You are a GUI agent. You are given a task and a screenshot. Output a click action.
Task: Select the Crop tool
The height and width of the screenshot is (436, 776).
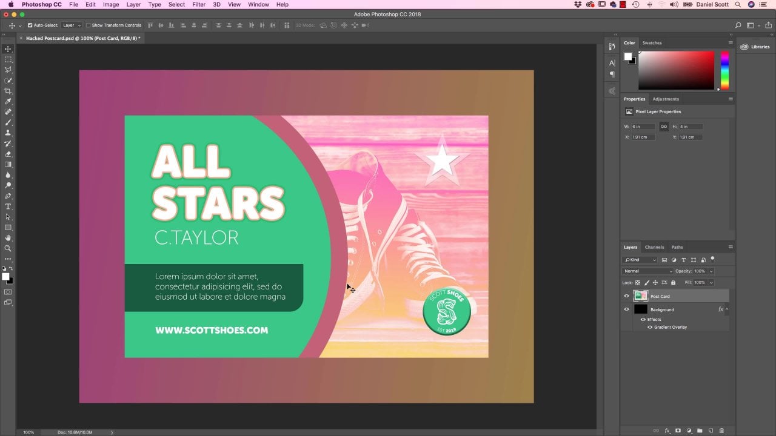[x=8, y=91]
